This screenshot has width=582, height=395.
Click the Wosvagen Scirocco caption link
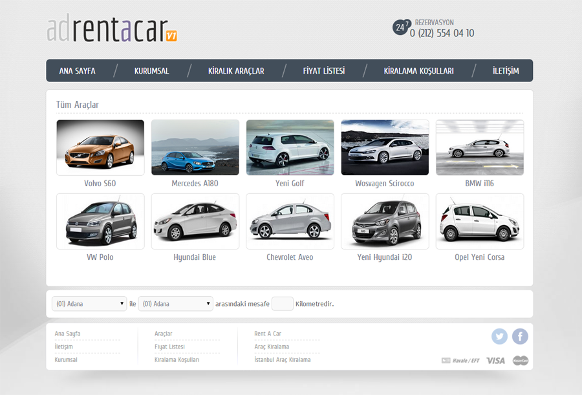tap(385, 184)
